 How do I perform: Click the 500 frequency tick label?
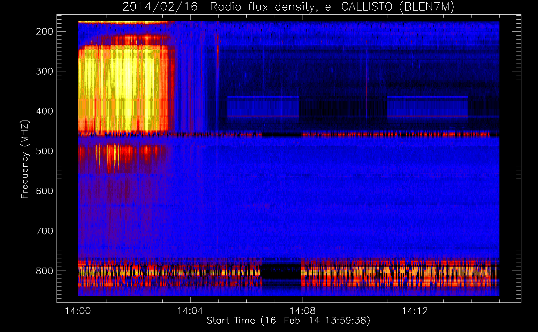[45, 151]
